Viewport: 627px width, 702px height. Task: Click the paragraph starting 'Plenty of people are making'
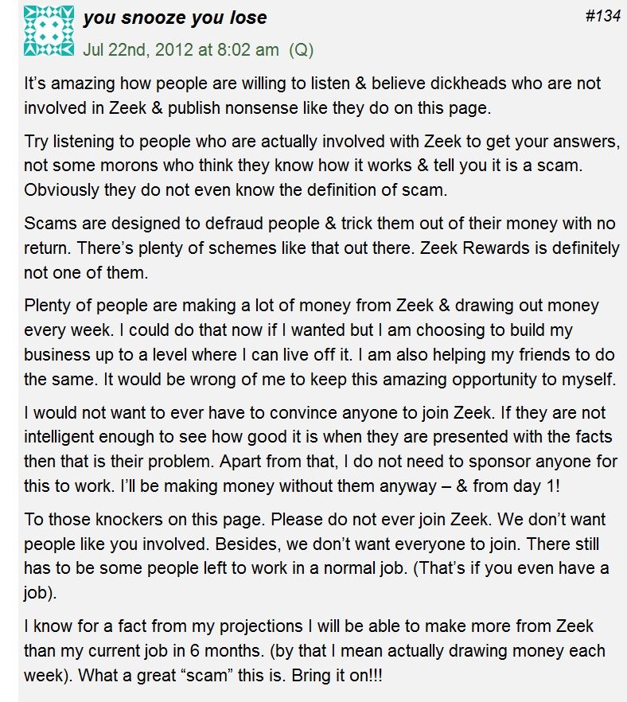coord(321,342)
